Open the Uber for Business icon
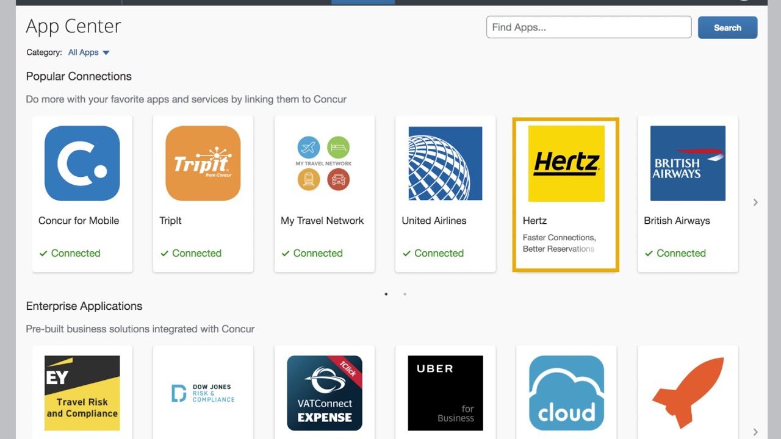Screen dimensions: 781x439 point(445,393)
